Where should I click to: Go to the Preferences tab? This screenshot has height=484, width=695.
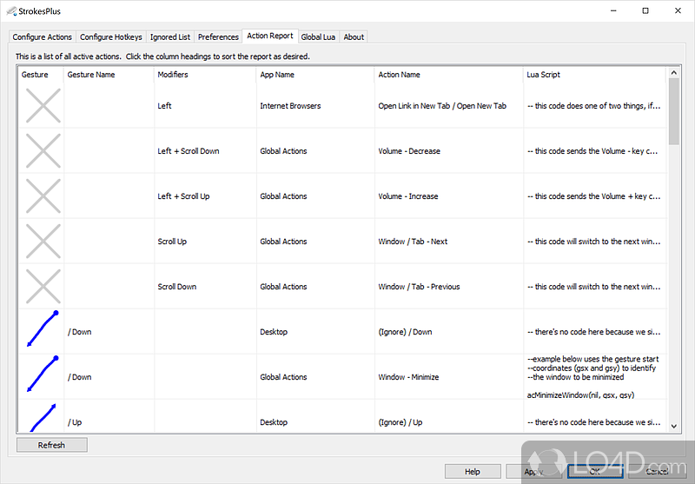click(x=218, y=36)
